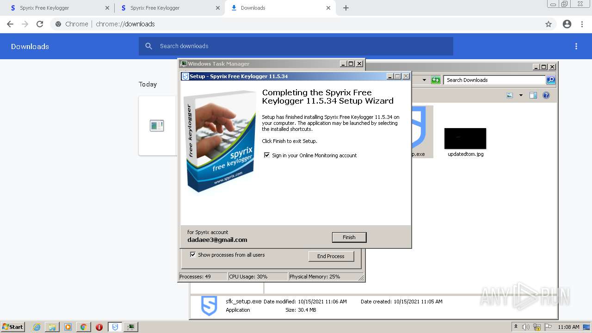
Task: Click Explorer address refresh button
Action: click(x=436, y=80)
